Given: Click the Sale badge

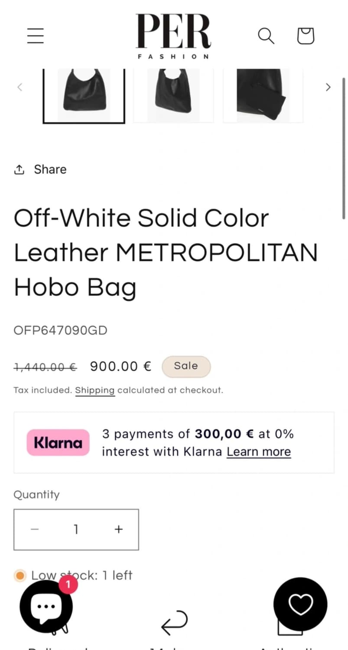Looking at the screenshot, I should click(x=186, y=366).
